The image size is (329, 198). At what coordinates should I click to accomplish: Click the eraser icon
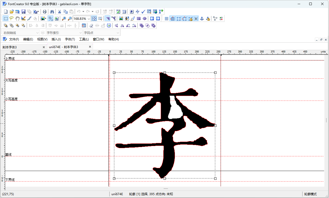coord(91,25)
